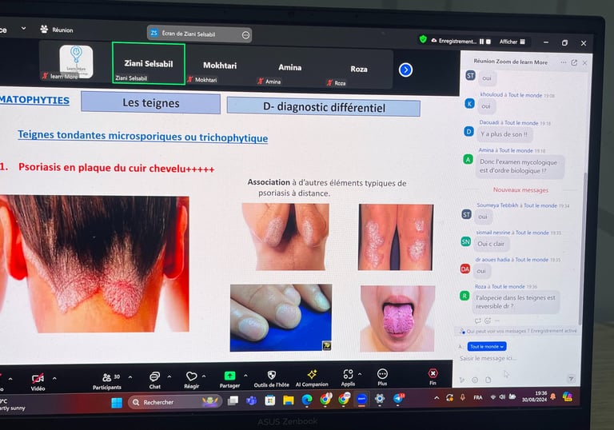Click message 'Oui c clair'
Screen dimensions: 614x430
coord(491,244)
